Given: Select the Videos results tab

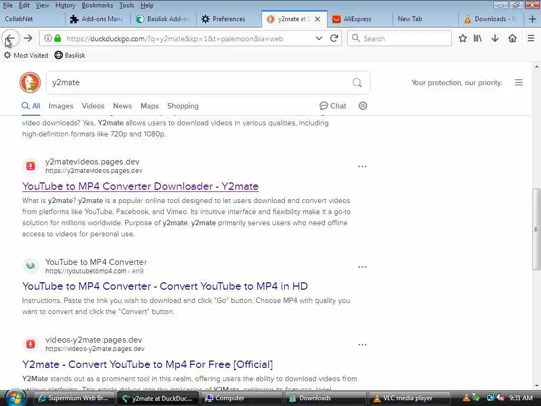Looking at the screenshot, I should click(93, 106).
